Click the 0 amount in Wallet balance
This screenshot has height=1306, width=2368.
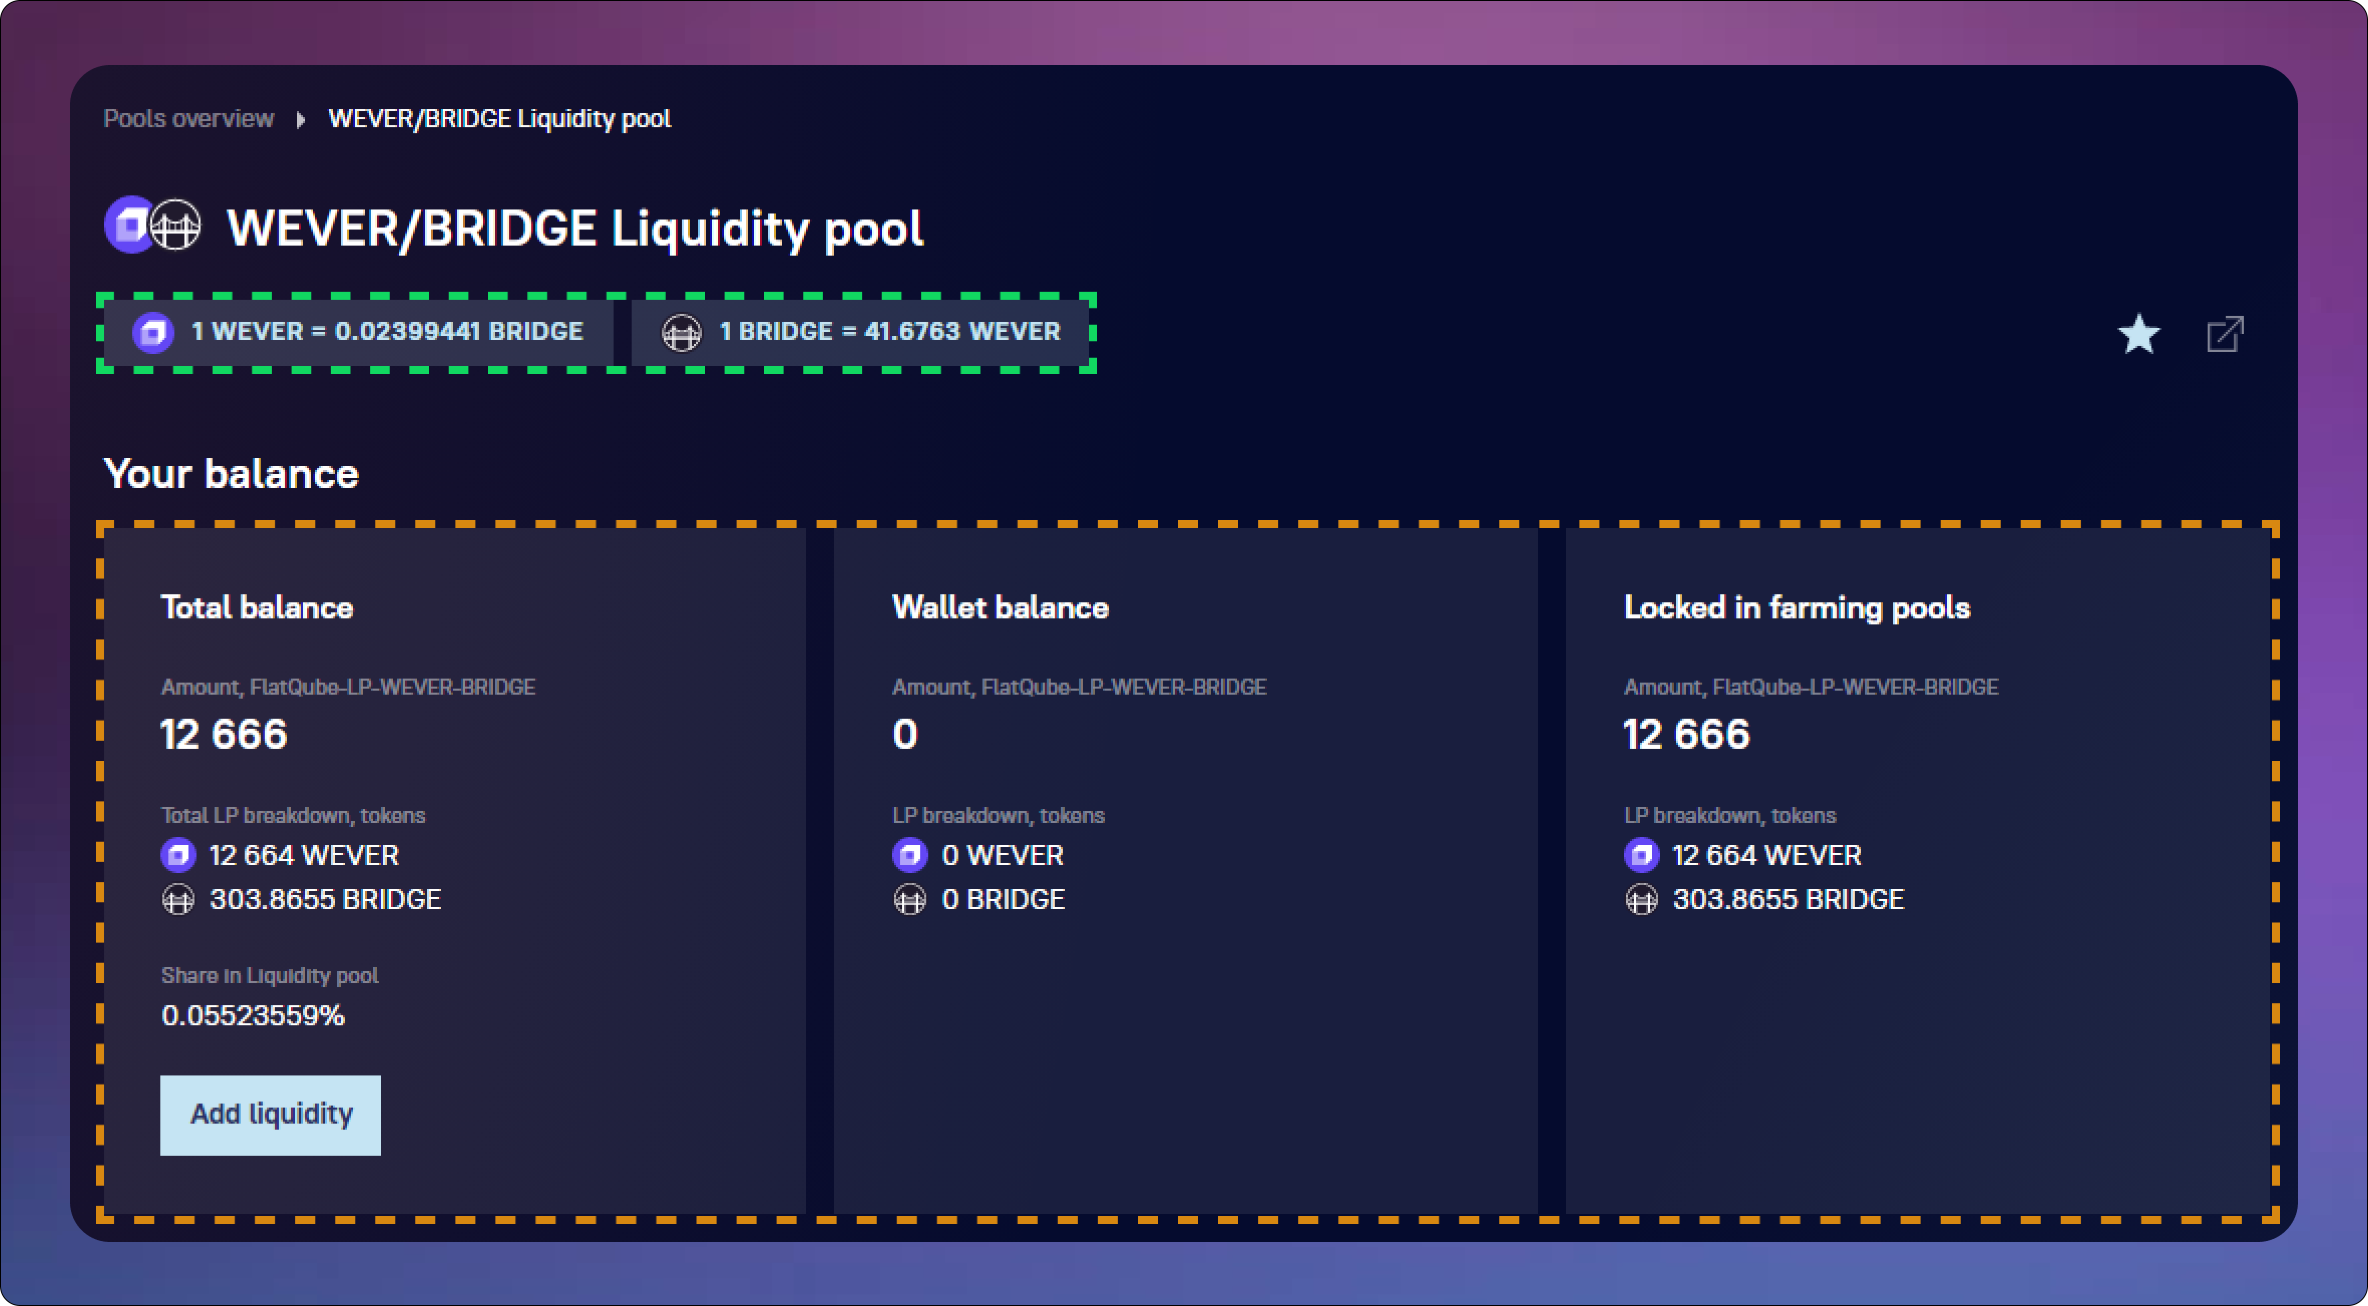[905, 734]
